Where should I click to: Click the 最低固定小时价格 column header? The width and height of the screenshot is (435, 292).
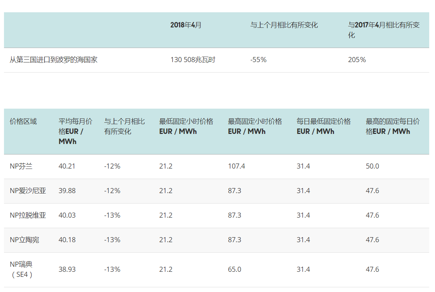pos(186,126)
